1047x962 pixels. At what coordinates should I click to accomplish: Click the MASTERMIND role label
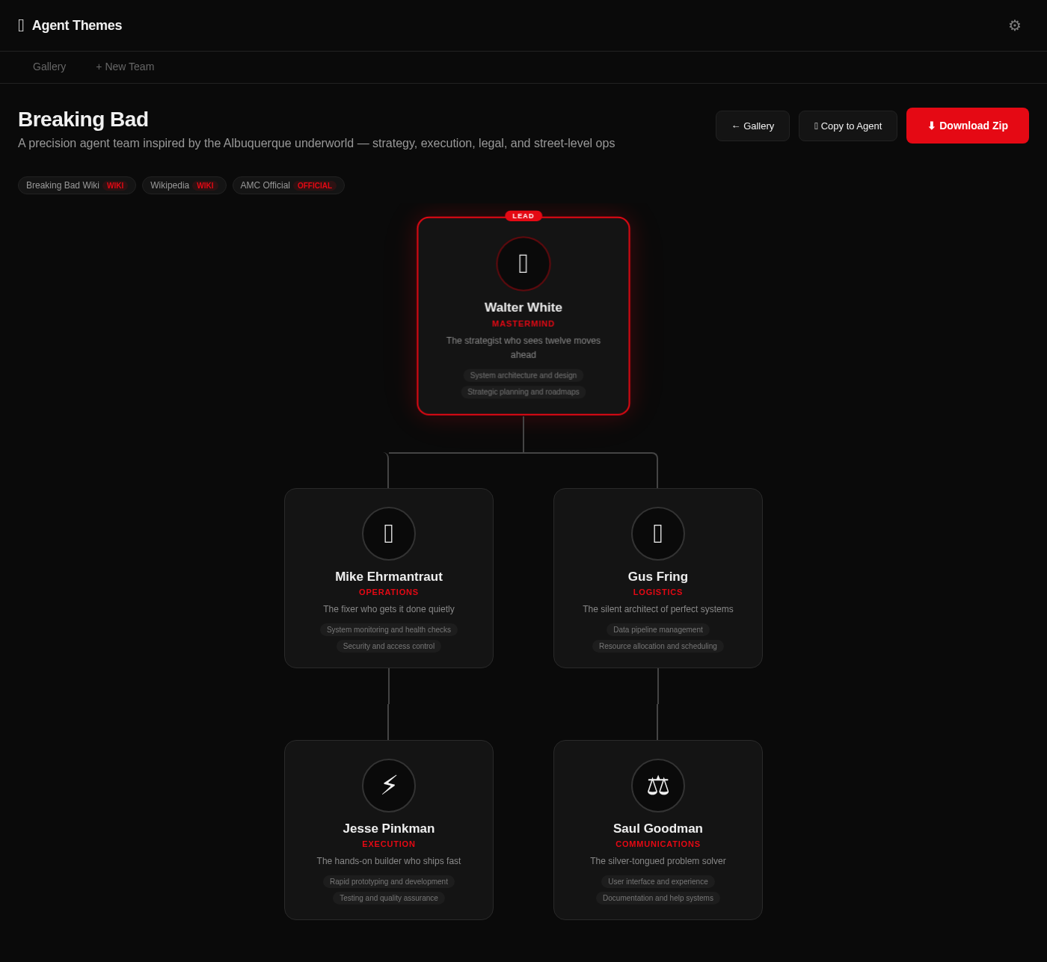[x=523, y=324]
